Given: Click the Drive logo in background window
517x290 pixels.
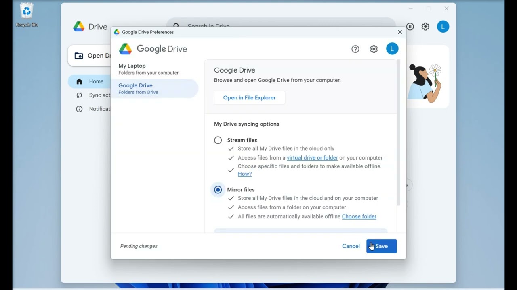Looking at the screenshot, I should (x=90, y=27).
